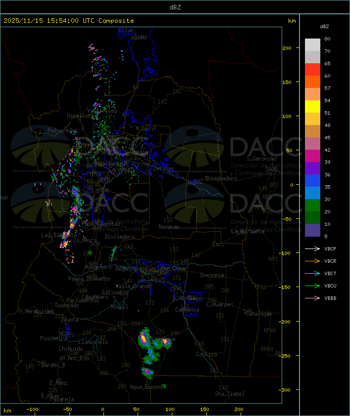Click the Llancanelo place label
Viewport: 350px width, 416px height.
93,342
